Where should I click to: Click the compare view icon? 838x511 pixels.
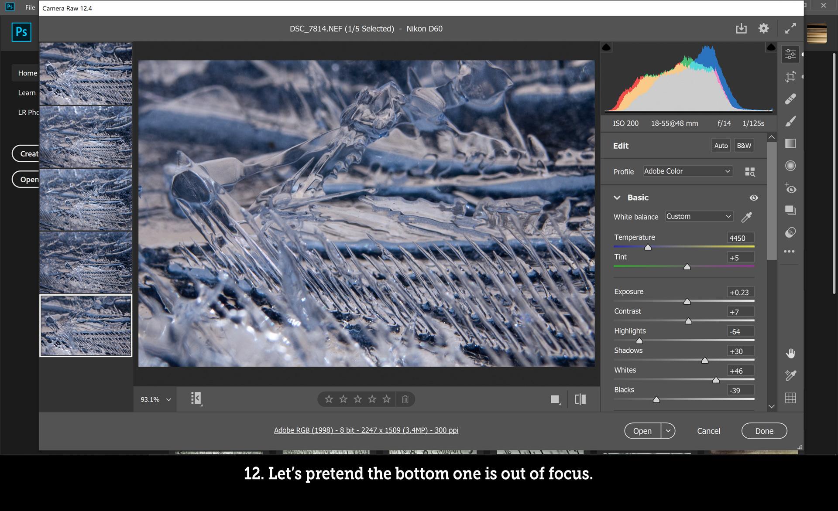coord(580,399)
